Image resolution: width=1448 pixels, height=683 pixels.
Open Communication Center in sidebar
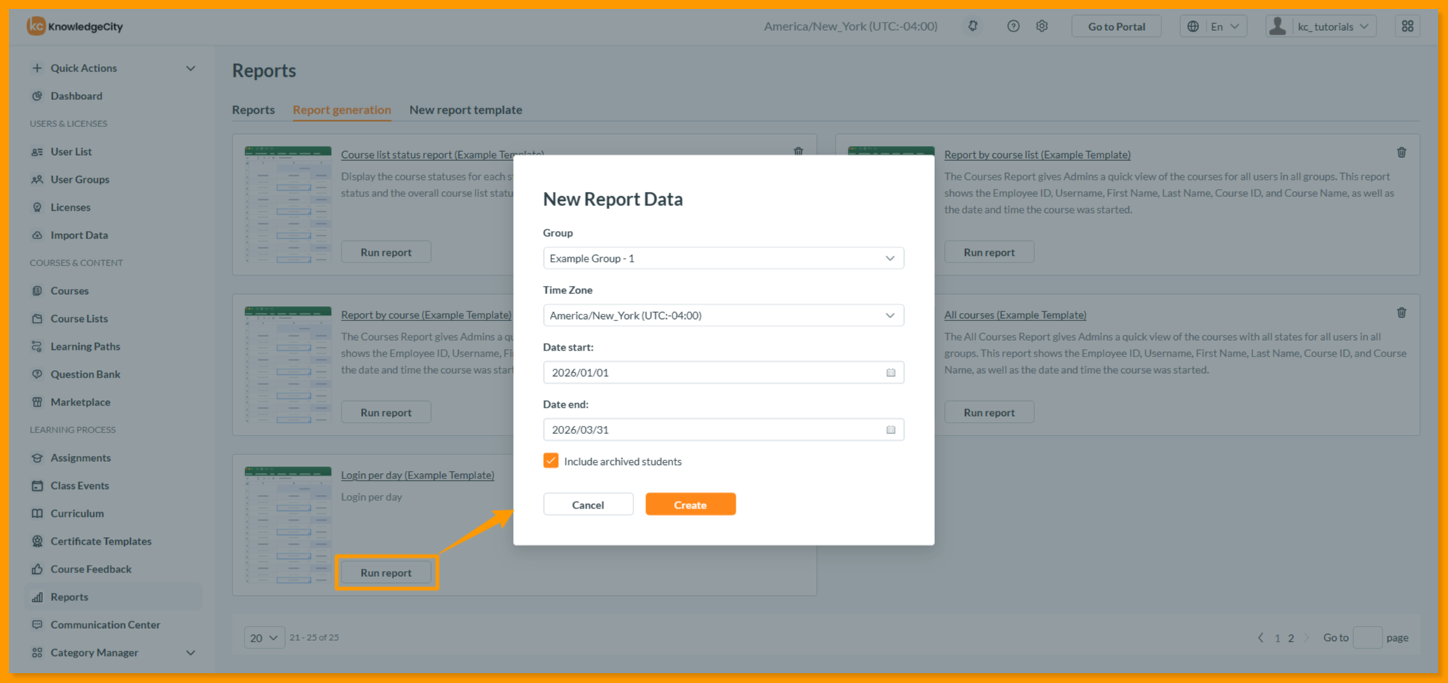[x=105, y=625]
